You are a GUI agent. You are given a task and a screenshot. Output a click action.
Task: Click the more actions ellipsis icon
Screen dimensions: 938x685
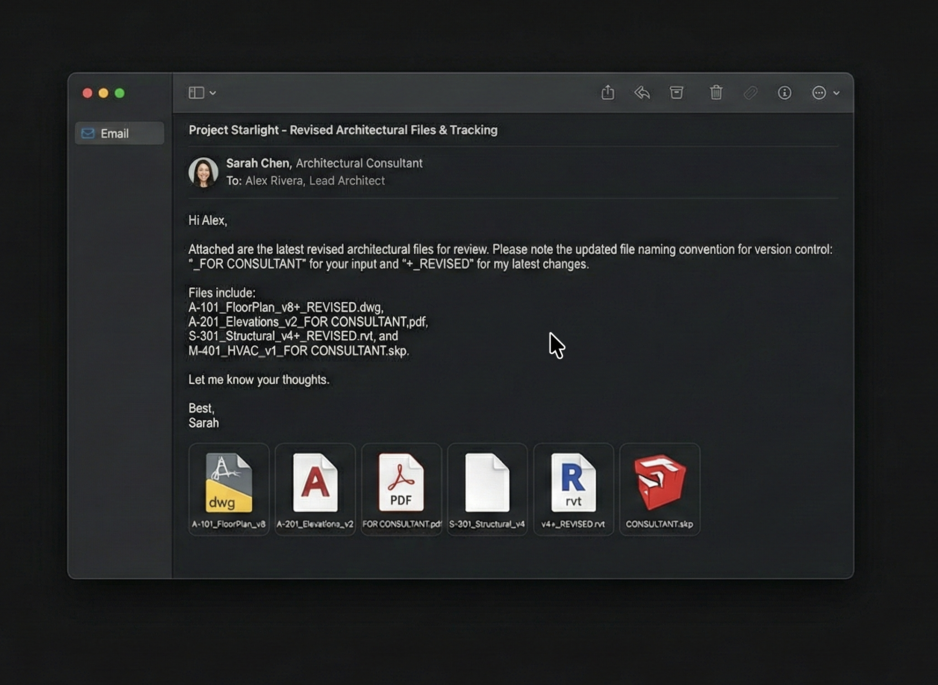(819, 93)
